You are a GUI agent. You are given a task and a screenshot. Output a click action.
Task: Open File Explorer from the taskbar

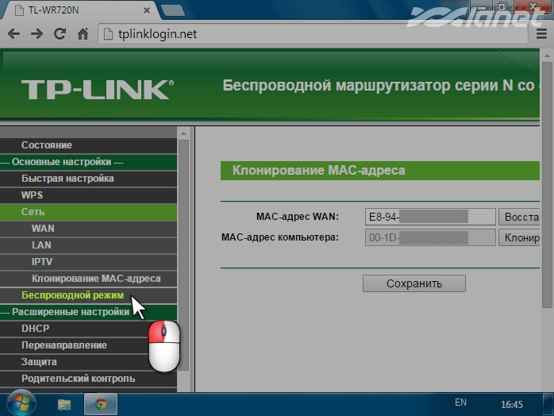click(64, 403)
